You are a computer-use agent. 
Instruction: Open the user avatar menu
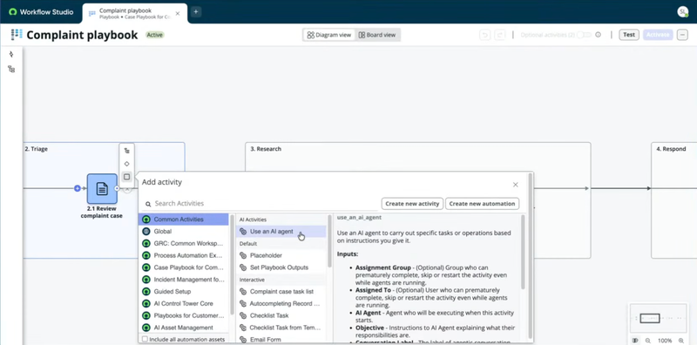point(682,12)
